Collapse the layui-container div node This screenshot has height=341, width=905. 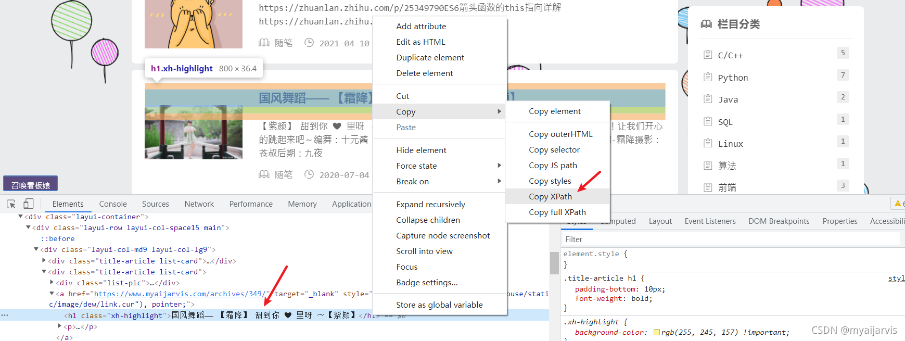point(20,217)
